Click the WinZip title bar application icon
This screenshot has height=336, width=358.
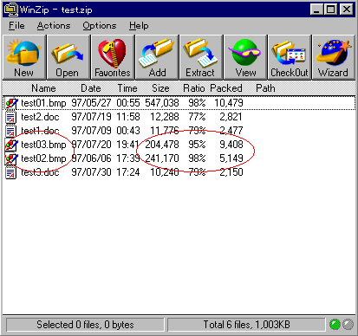tap(10, 10)
